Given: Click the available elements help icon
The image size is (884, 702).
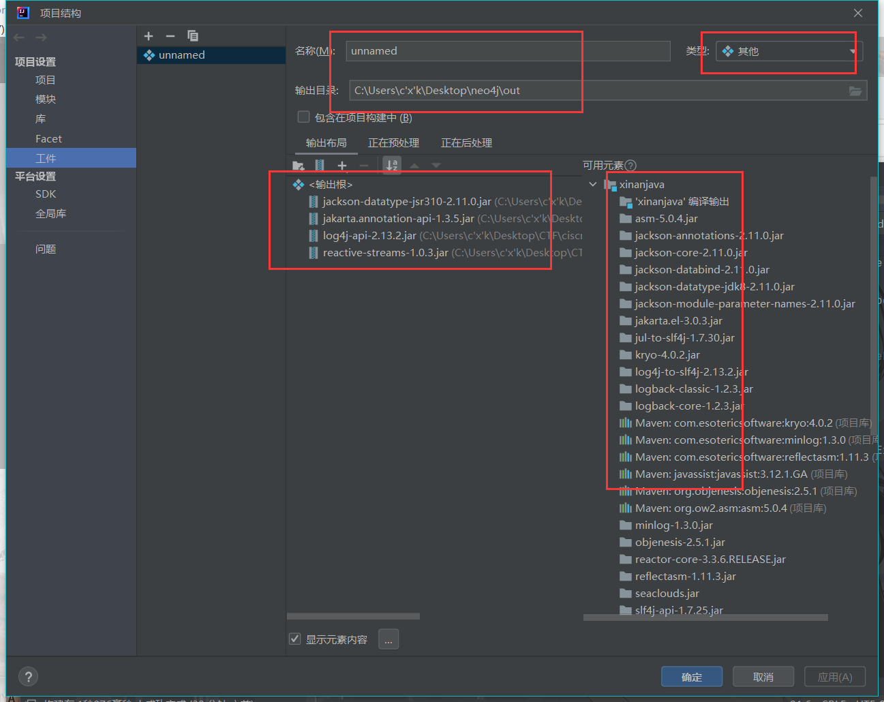Looking at the screenshot, I should pos(630,166).
